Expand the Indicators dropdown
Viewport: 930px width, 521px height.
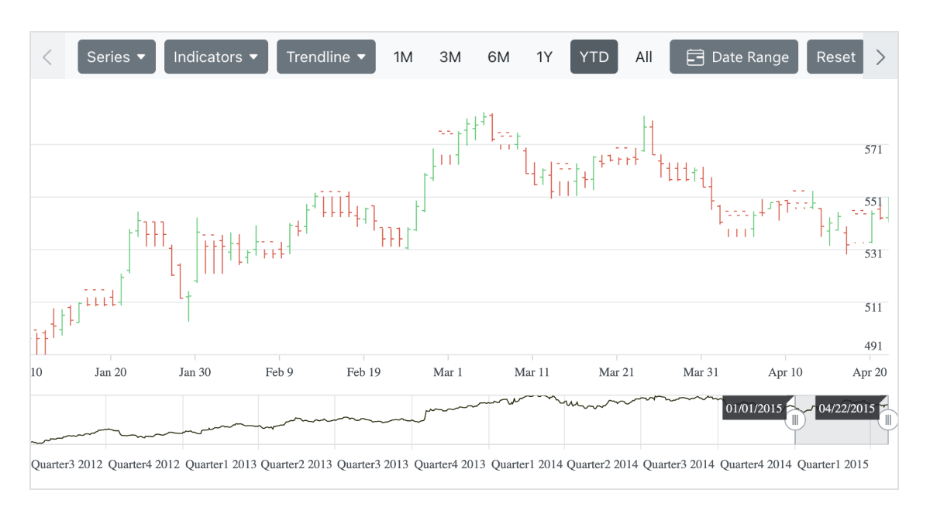click(x=215, y=56)
